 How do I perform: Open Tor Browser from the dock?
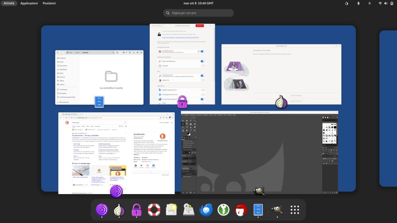click(x=102, y=209)
